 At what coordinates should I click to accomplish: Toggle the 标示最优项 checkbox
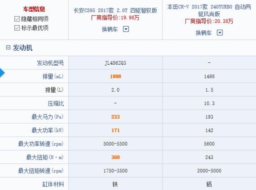[x=17, y=28]
